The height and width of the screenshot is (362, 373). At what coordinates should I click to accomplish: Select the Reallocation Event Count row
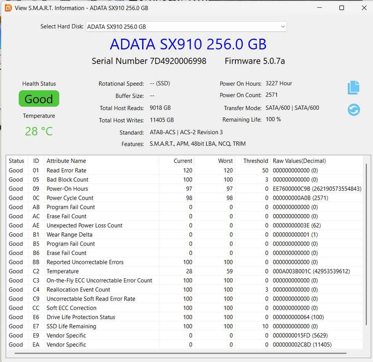click(185, 290)
